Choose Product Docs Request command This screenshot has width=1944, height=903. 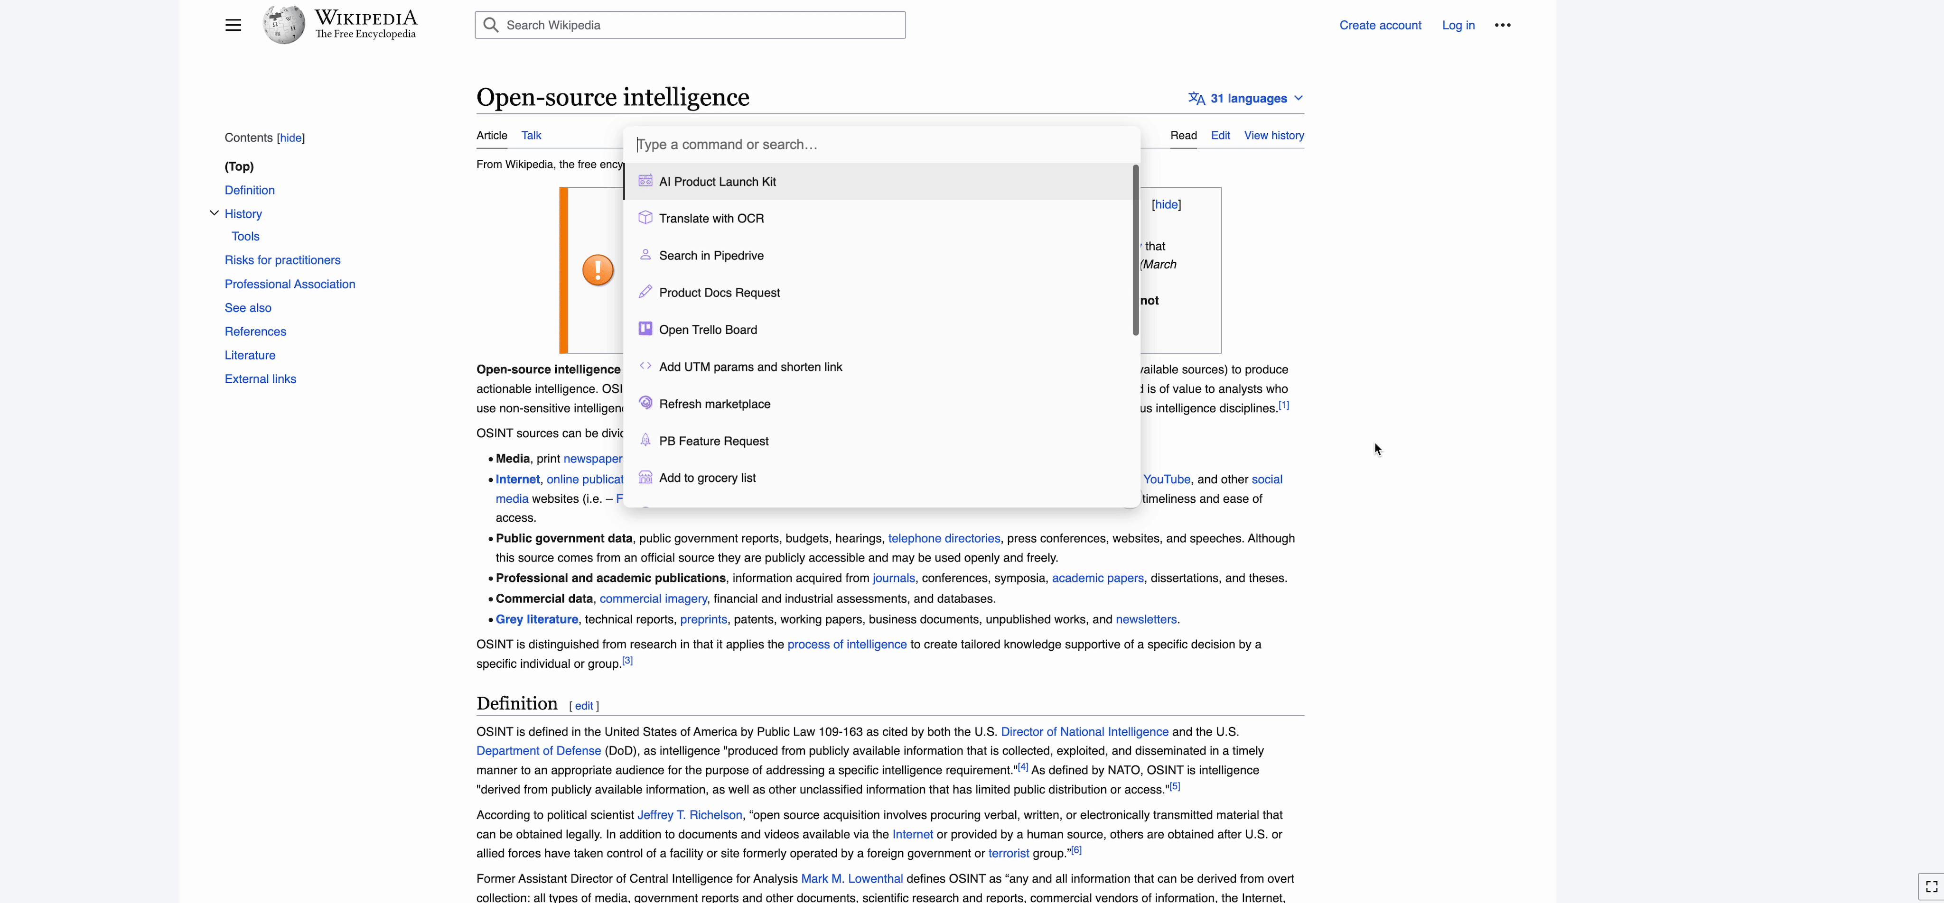(878, 293)
